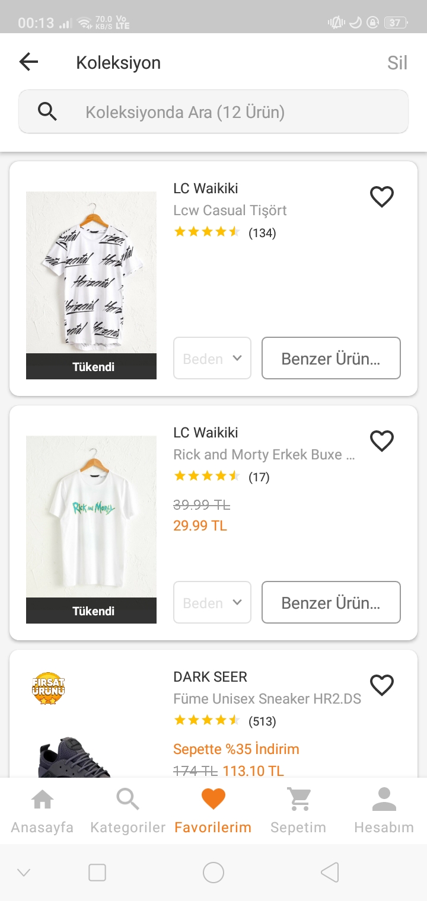Open the Sepetim cart icon
The image size is (427, 901).
click(x=298, y=800)
